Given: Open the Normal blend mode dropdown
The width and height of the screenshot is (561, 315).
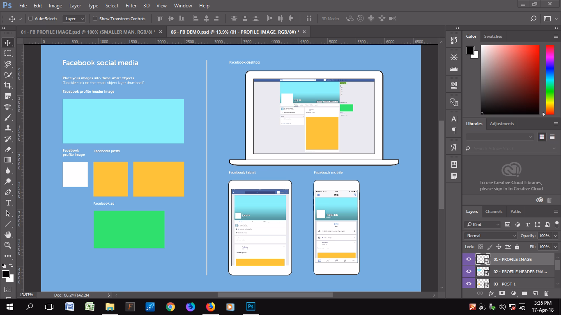Looking at the screenshot, I should coord(491,235).
